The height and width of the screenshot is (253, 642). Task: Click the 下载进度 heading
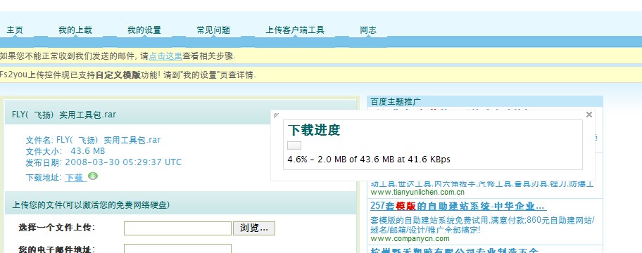point(314,130)
